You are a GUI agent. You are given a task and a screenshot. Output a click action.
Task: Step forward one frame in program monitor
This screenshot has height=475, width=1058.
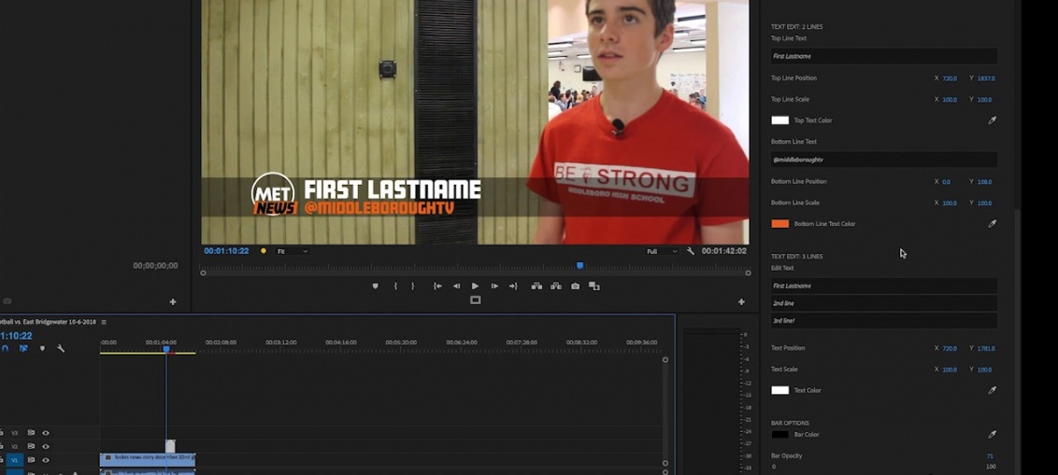pyautogui.click(x=494, y=286)
